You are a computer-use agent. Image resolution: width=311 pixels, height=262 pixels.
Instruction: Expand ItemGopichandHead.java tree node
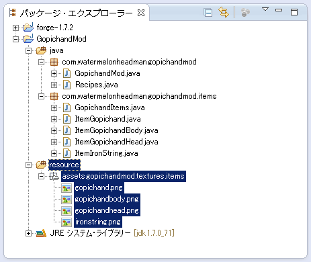click(x=54, y=142)
